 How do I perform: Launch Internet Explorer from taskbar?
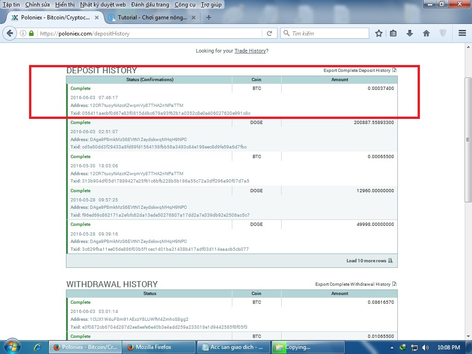tap(37, 347)
